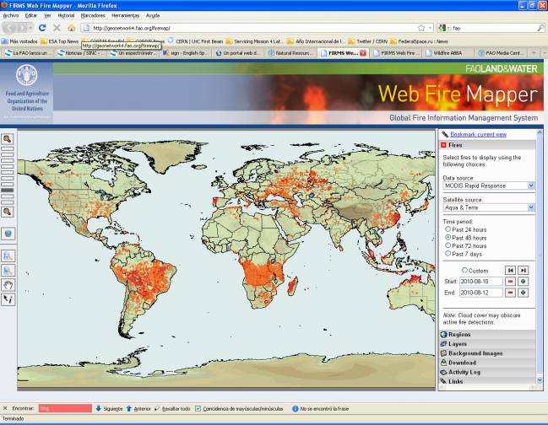Expand the Download panel section
This screenshot has width=548, height=425.
(487, 363)
